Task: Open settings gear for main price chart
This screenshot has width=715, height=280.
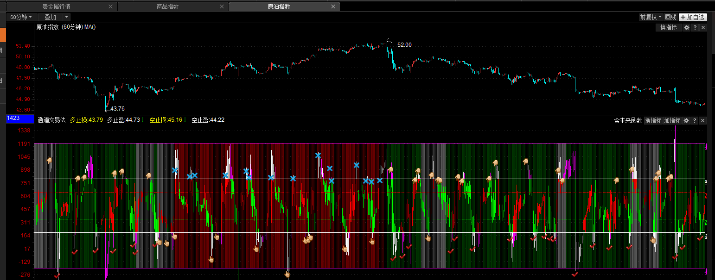Action: [686, 28]
